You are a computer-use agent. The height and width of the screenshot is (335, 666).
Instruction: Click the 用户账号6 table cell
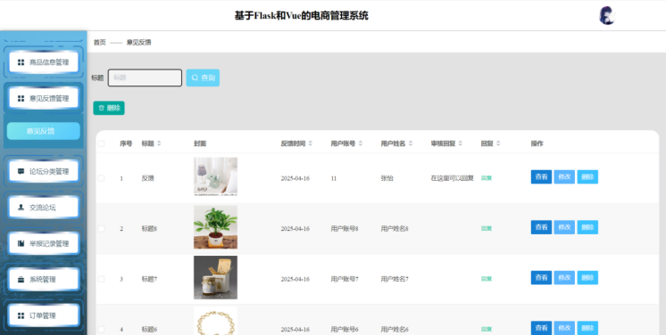pyautogui.click(x=345, y=329)
